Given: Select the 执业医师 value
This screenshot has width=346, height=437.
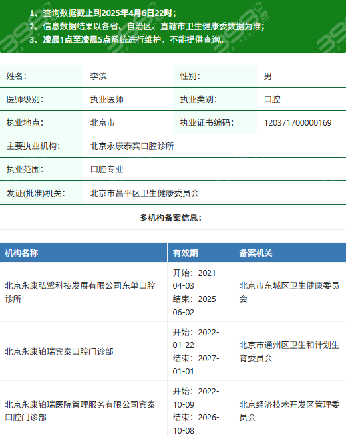Looking at the screenshot, I should pyautogui.click(x=106, y=100).
